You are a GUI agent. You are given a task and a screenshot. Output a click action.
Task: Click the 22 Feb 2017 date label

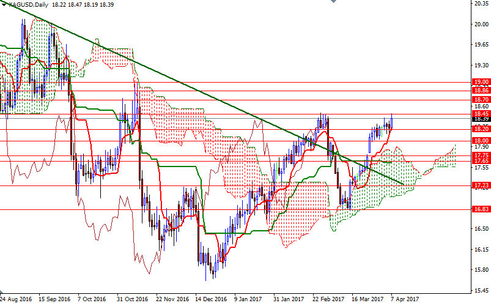click(328, 299)
